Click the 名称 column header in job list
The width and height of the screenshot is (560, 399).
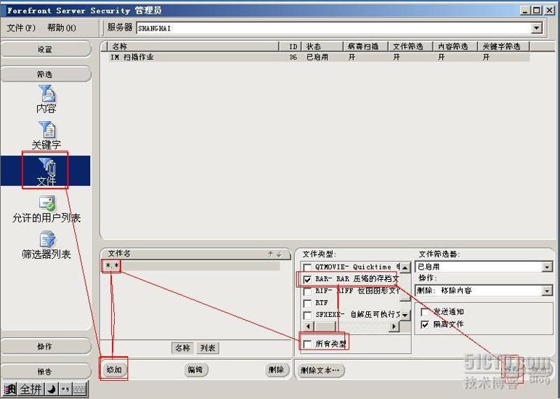[x=193, y=47]
